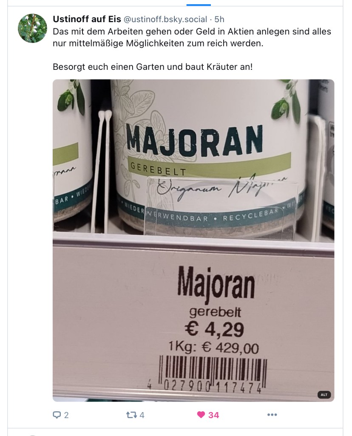Click the reply count number 2
Image resolution: width=352 pixels, height=436 pixels.
point(66,415)
